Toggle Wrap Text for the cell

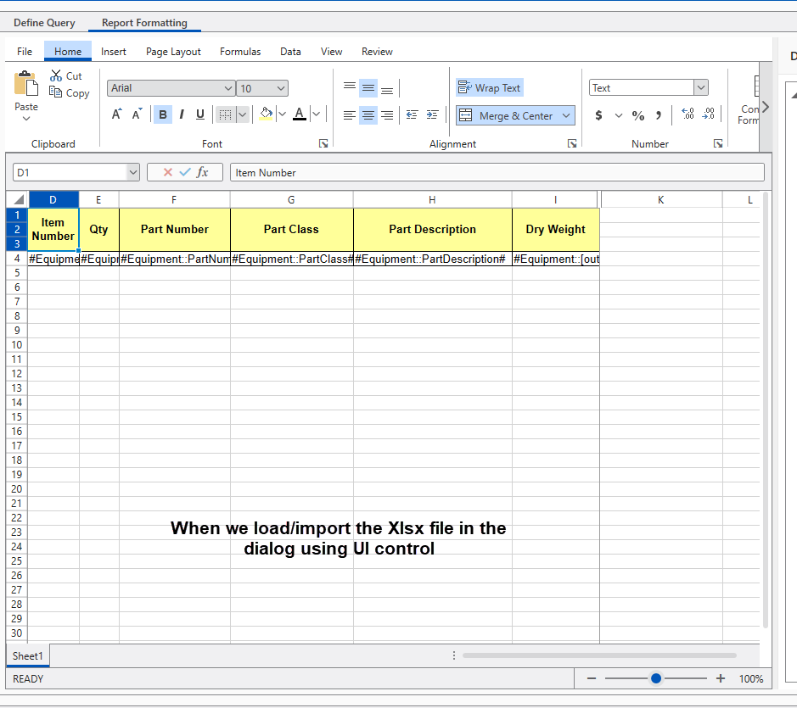click(490, 87)
